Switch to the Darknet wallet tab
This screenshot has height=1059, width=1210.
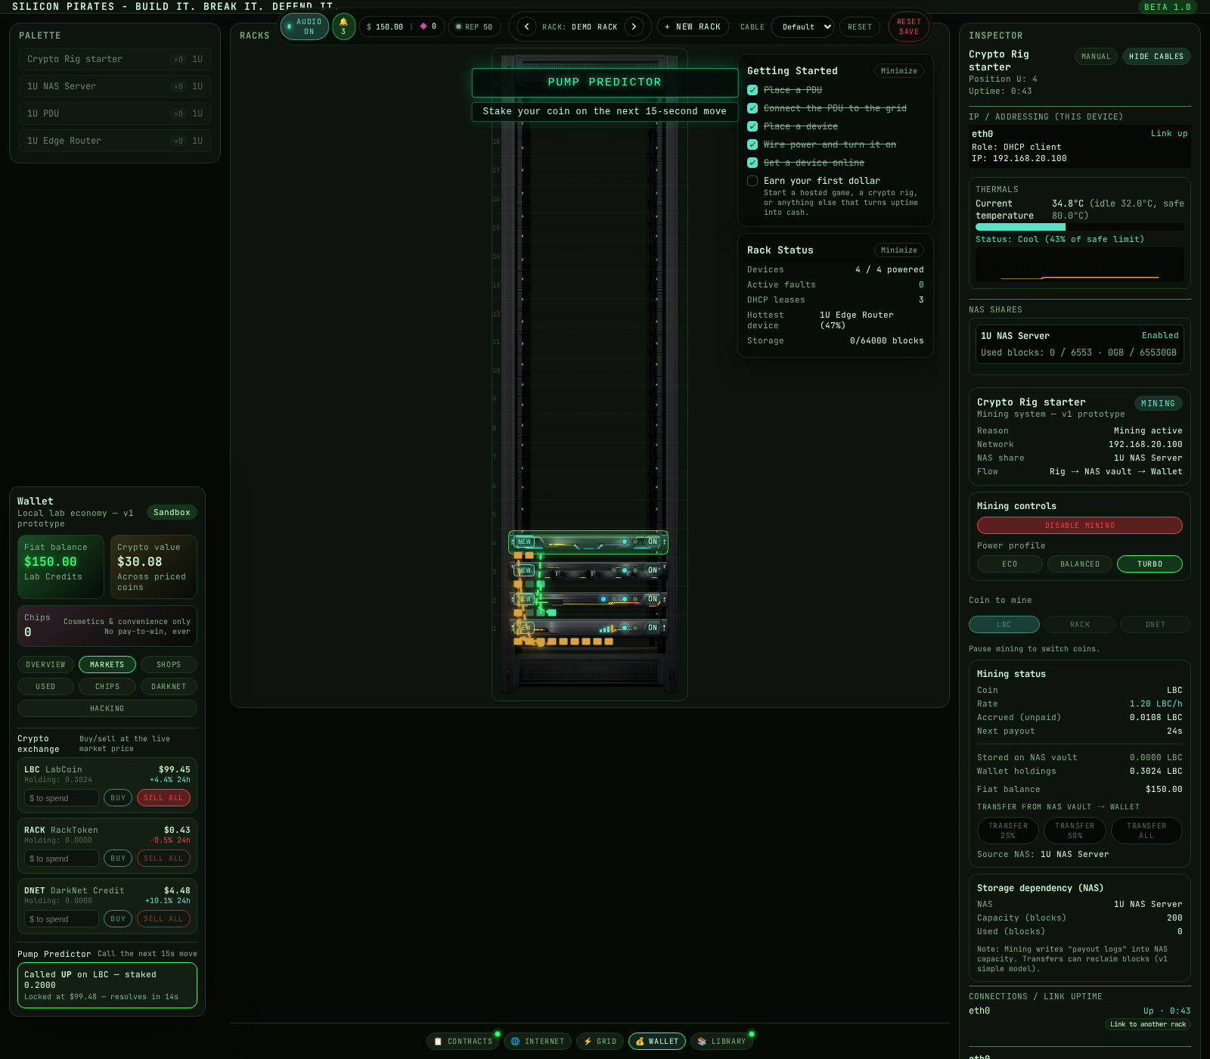169,687
